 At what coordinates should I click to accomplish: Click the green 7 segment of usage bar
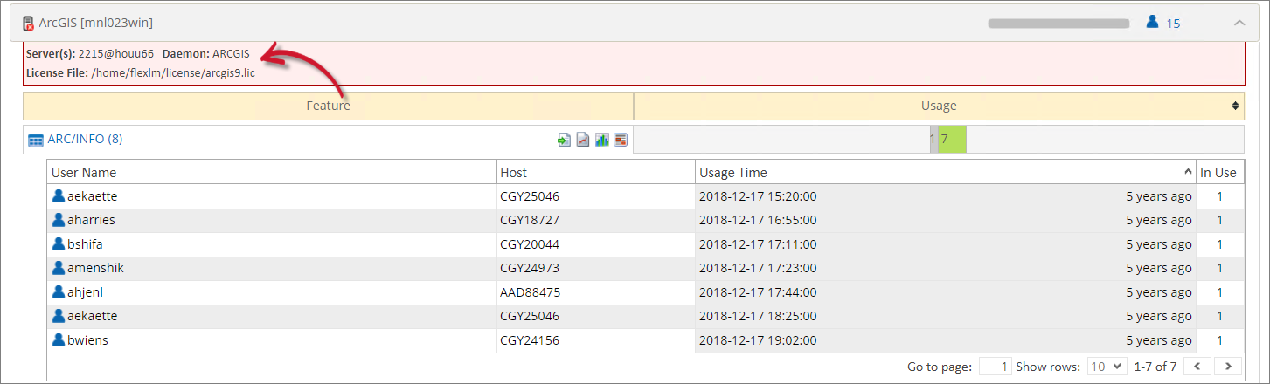coord(952,140)
